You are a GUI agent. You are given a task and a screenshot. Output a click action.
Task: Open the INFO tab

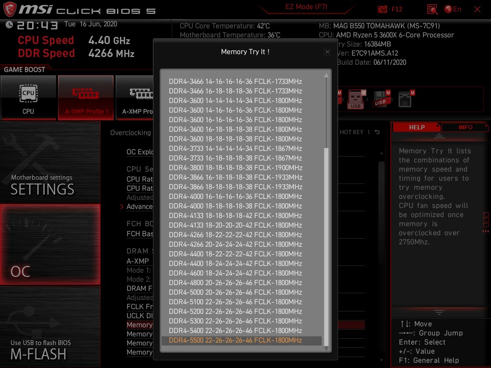click(x=465, y=127)
